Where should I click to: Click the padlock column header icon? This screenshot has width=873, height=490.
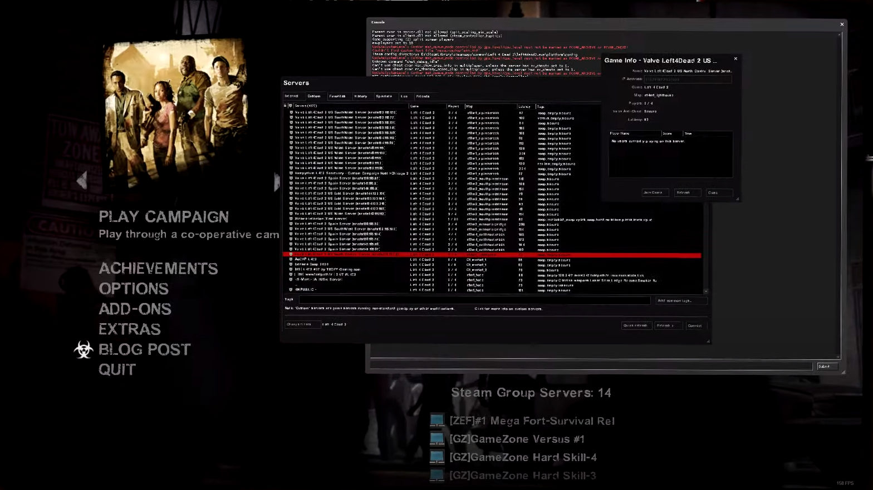click(286, 106)
